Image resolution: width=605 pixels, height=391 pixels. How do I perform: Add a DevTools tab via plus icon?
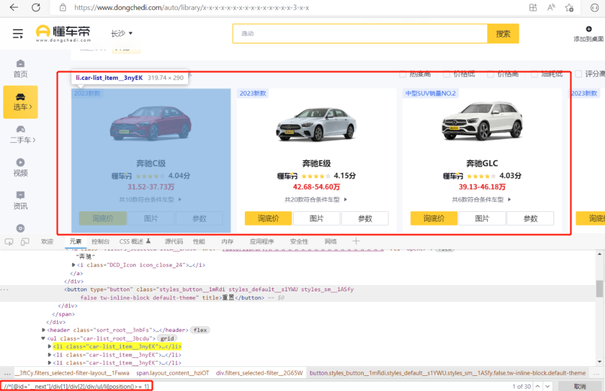(356, 241)
